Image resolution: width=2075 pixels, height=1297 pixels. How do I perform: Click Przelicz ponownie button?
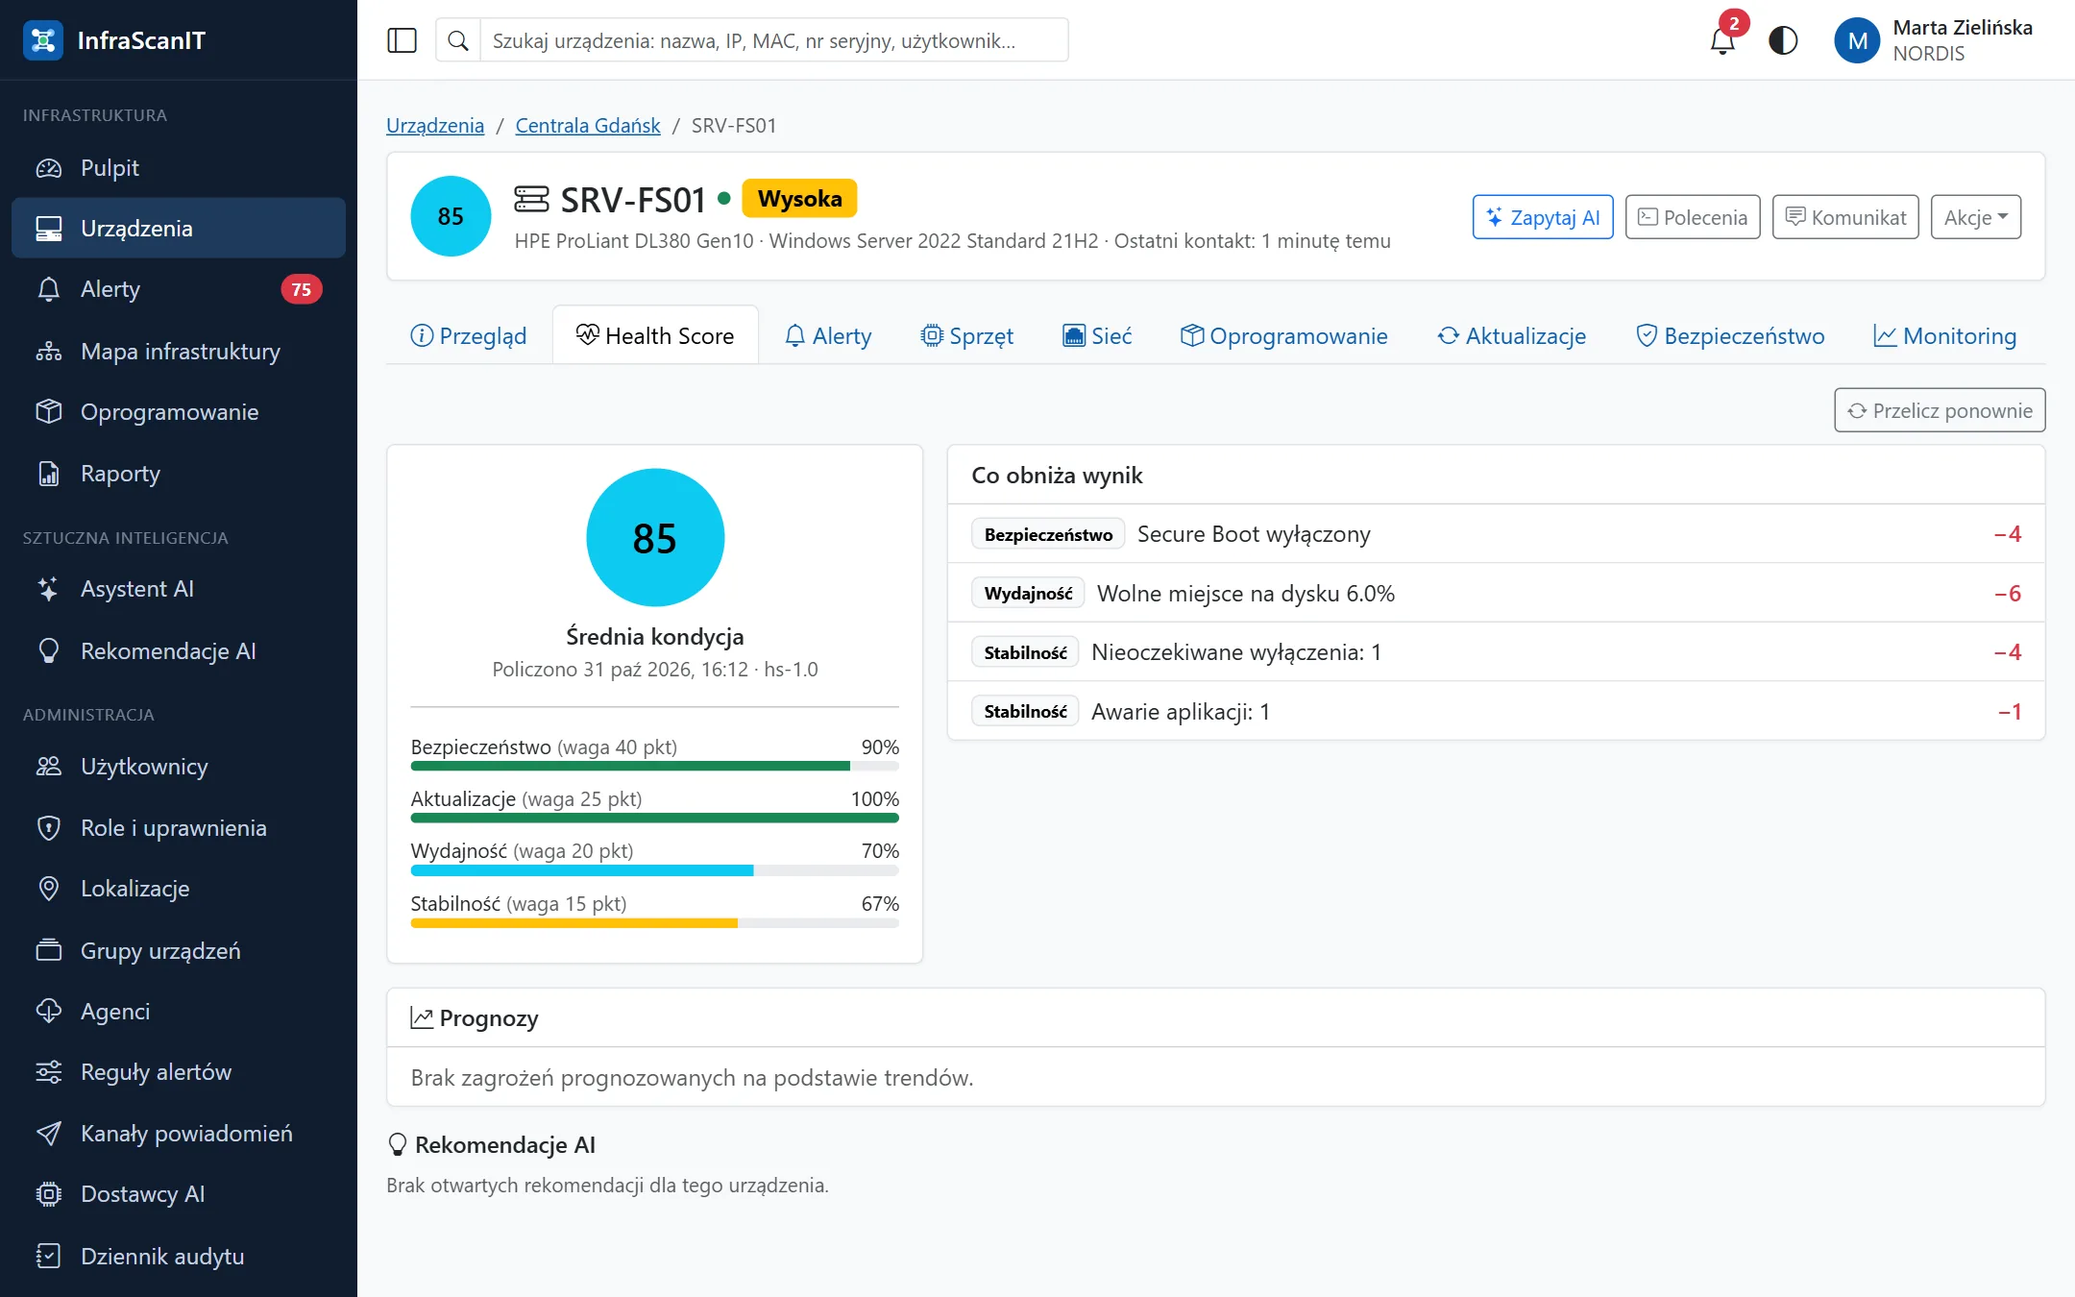(1940, 410)
